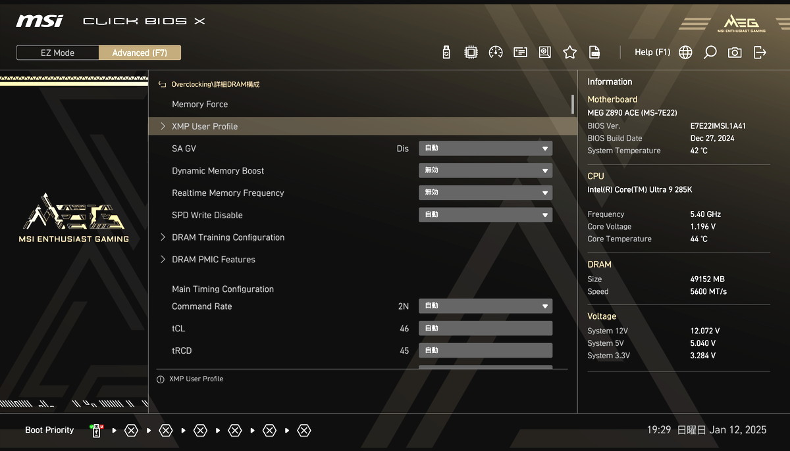Select the last empty boot priority slot
Viewport: 790px width, 451px height.
303,431
